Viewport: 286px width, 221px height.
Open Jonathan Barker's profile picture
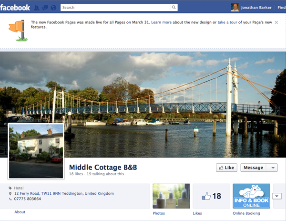(x=235, y=8)
